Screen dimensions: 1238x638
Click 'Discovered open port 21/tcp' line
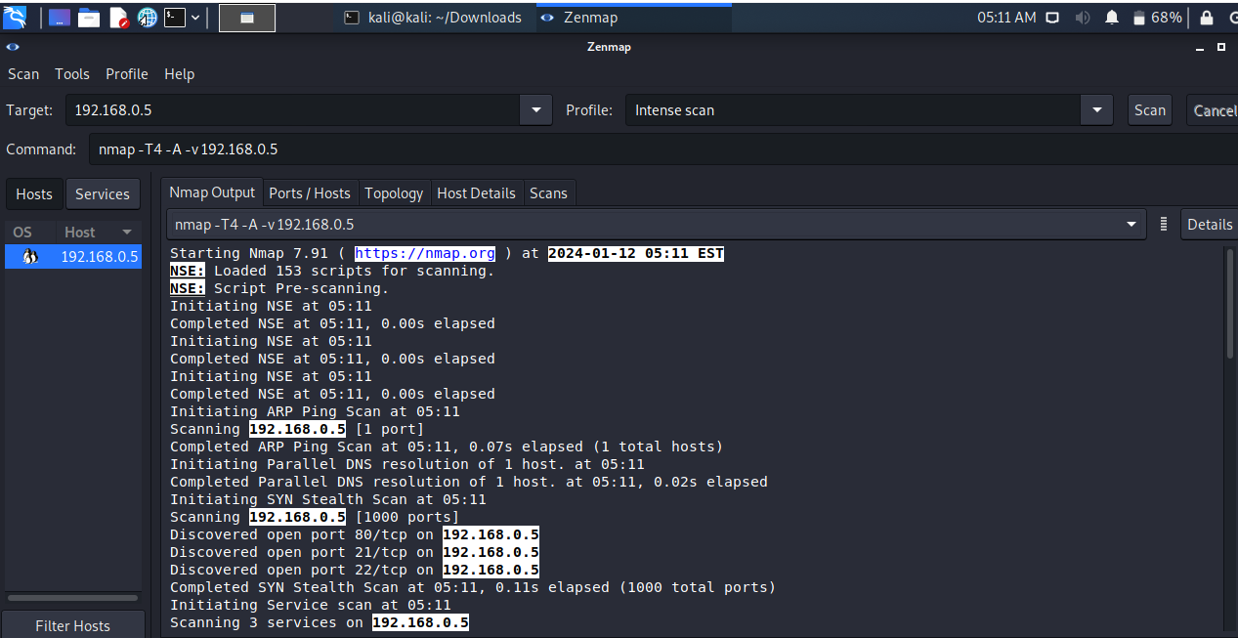[355, 552]
